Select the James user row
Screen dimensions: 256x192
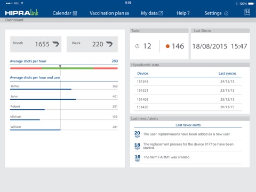[x=64, y=86]
